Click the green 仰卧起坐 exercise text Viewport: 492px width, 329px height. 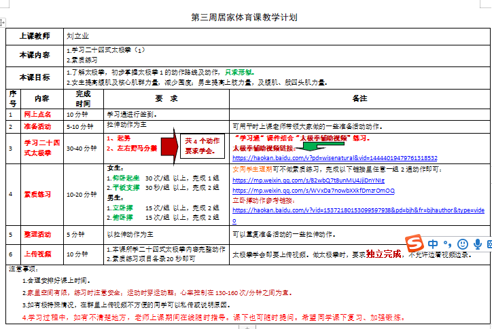(126, 178)
